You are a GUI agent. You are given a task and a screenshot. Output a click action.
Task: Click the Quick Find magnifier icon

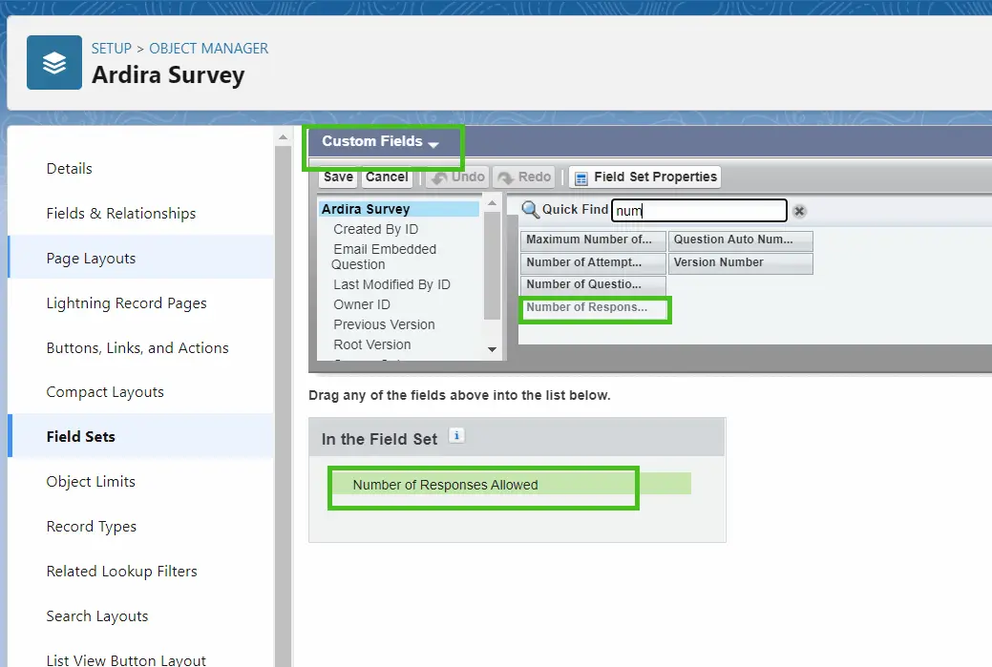[x=530, y=210]
